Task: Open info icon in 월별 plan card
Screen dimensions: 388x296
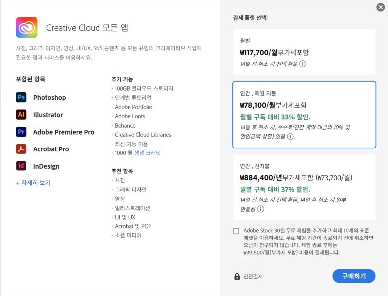Action: click(x=303, y=64)
